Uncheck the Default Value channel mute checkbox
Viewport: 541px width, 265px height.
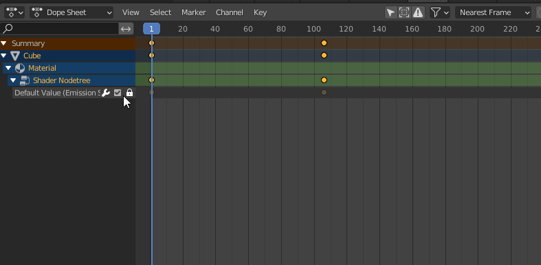[118, 93]
